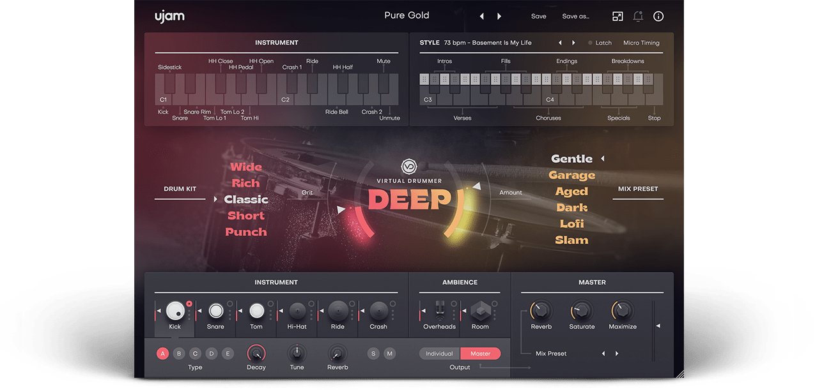Select the Kick drum channel icon
This screenshot has width=815, height=390.
(x=175, y=311)
